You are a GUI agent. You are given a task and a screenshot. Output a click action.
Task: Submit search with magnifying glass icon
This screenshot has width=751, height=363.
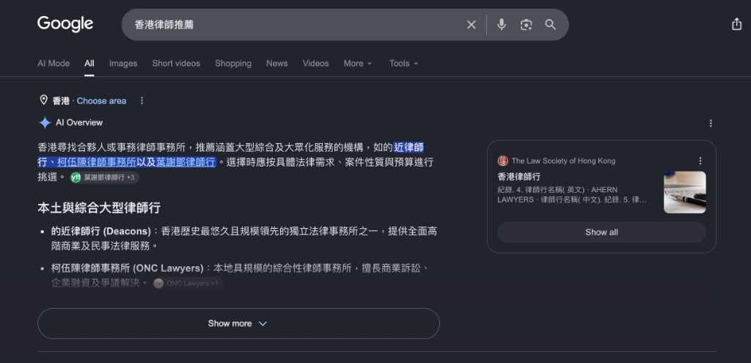pyautogui.click(x=550, y=24)
